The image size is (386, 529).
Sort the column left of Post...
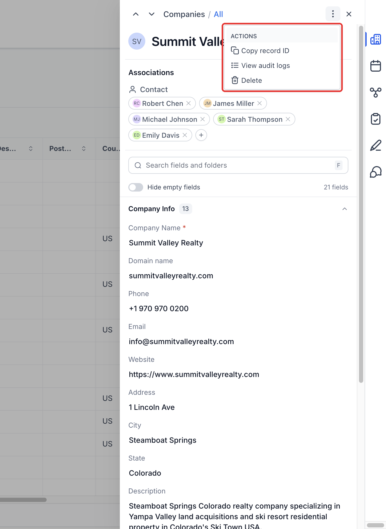(x=31, y=149)
